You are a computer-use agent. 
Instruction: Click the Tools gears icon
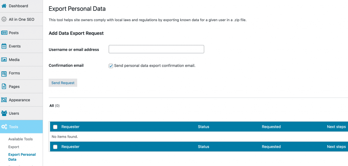coord(4,127)
